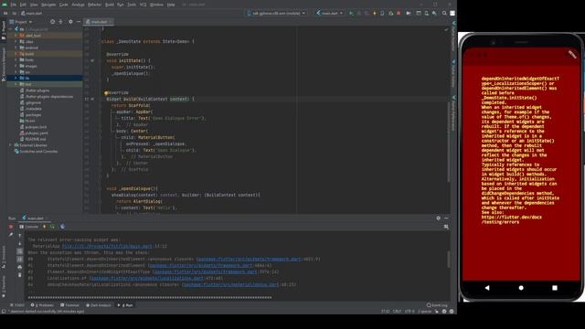This screenshot has height=329, width=585.
Task: Click the locate-in-project target icon in Project panel
Action: point(53,22)
